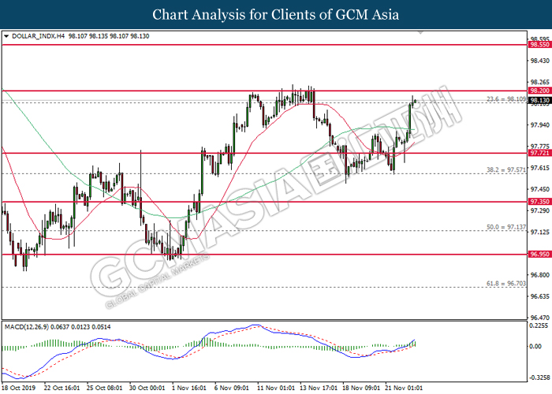Click the DOLLAR_INDX.H4 symbol label

[39, 36]
